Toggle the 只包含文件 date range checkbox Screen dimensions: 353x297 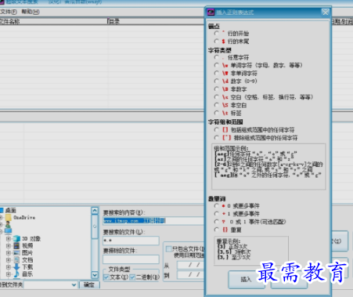(x=169, y=248)
